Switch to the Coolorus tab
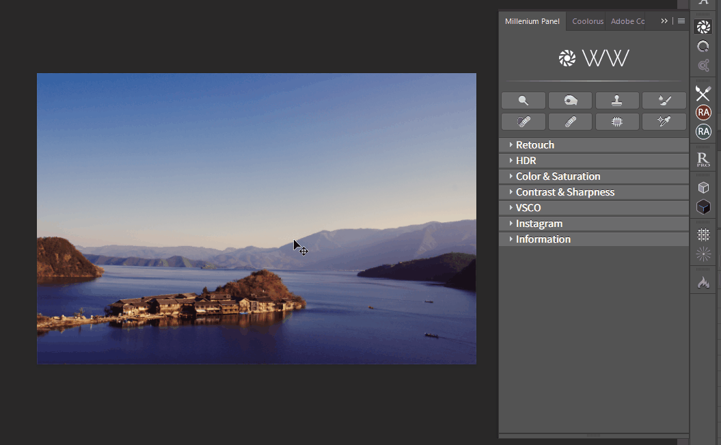 point(587,21)
